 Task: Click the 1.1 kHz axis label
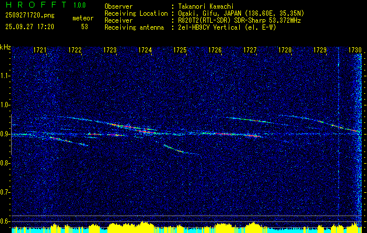pyautogui.click(x=5, y=76)
